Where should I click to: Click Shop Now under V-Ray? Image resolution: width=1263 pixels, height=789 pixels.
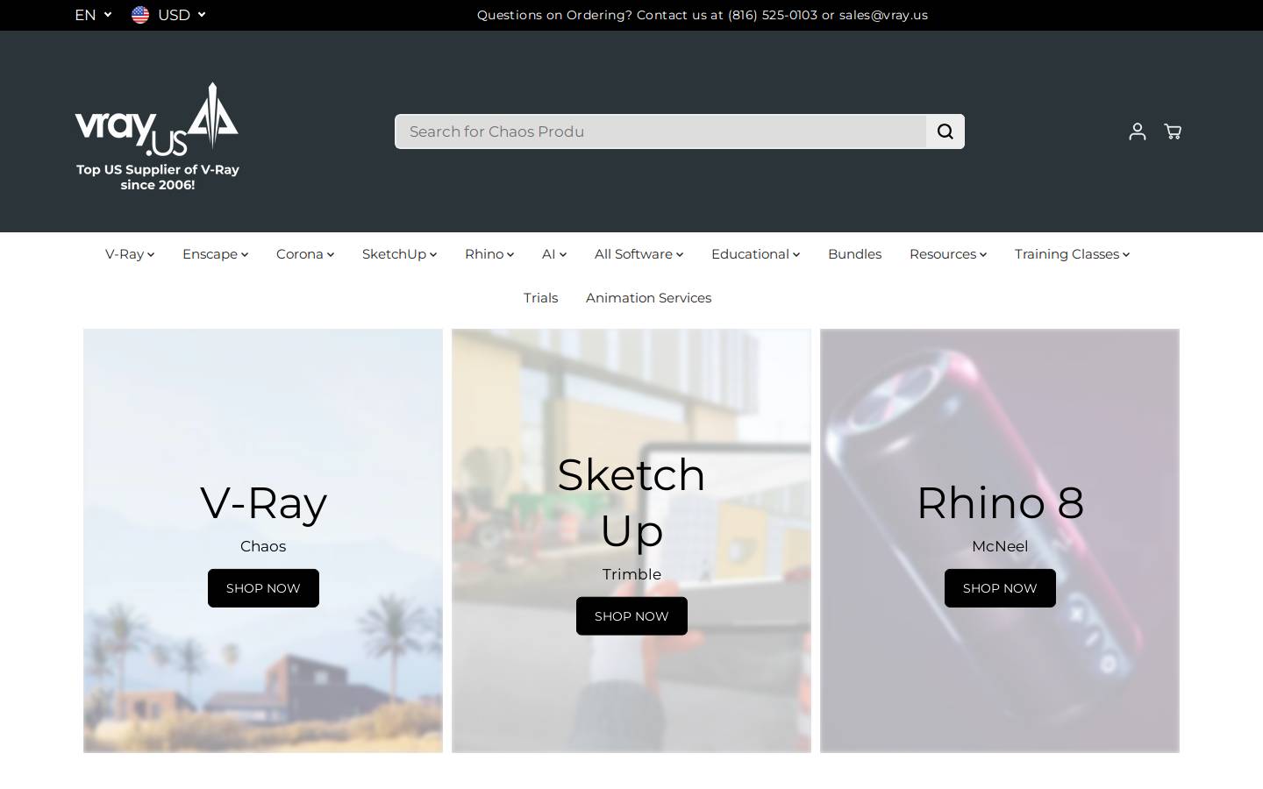coord(263,588)
